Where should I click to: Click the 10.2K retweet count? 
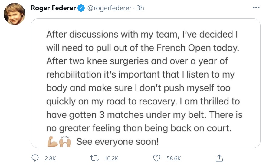pos(111,158)
